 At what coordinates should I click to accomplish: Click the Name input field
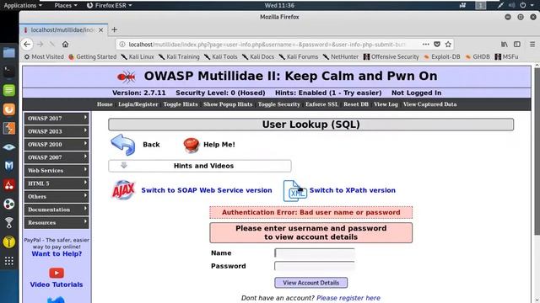tap(315, 253)
